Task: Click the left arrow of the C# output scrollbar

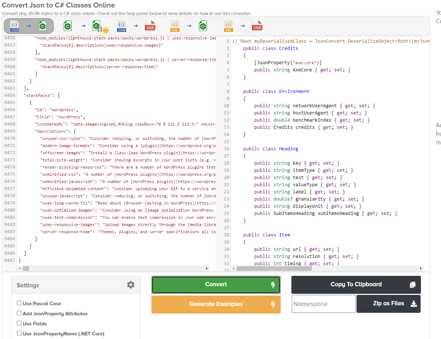Action: (x=234, y=268)
